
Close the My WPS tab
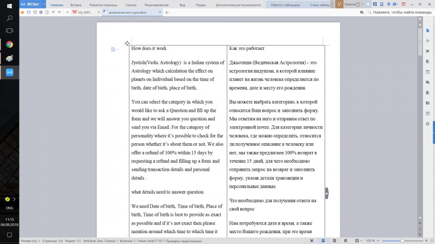click(x=99, y=12)
